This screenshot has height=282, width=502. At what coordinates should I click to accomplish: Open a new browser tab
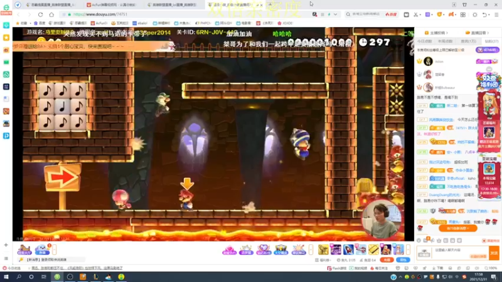[x=270, y=4]
